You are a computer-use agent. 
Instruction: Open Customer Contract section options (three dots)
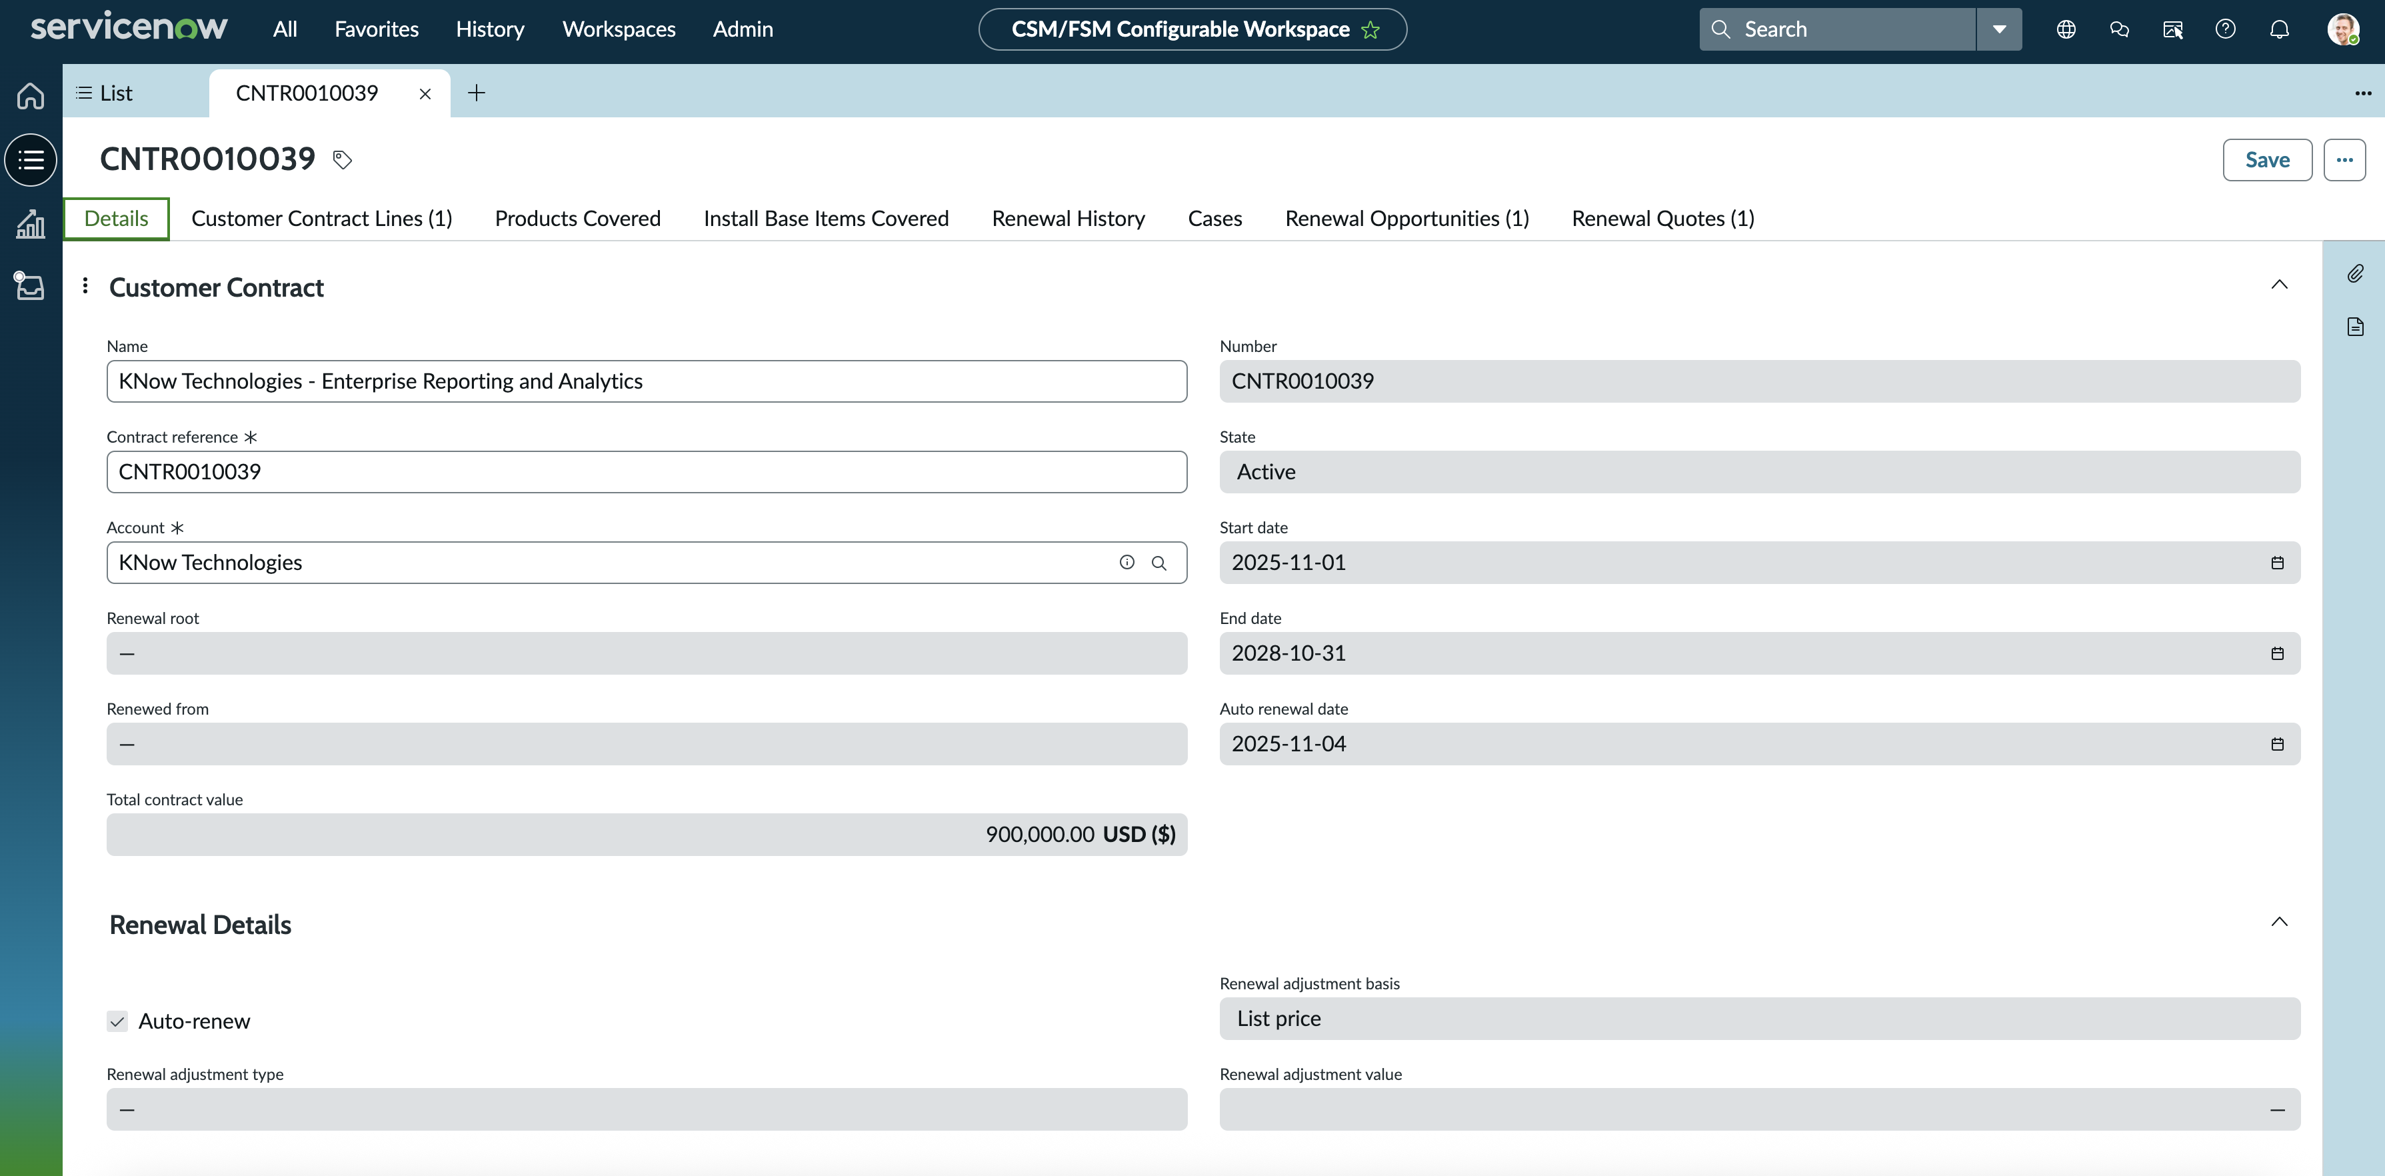tap(85, 286)
